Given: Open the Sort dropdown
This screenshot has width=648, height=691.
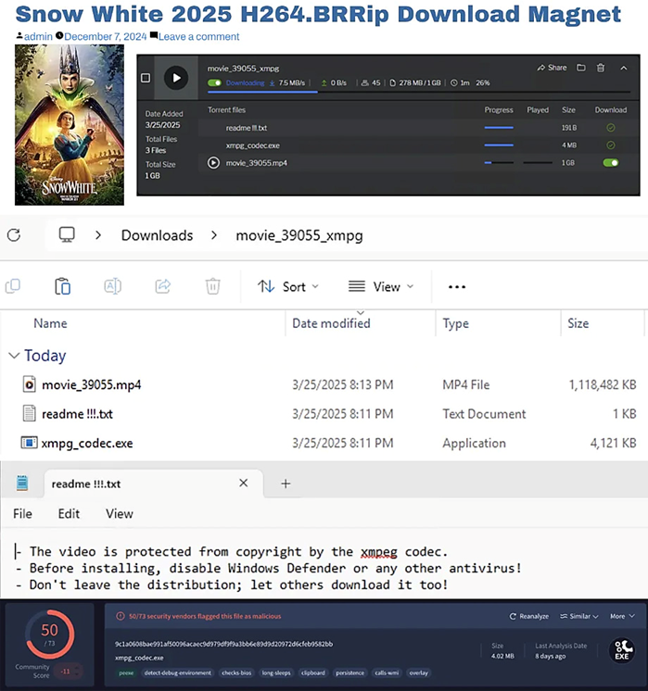Looking at the screenshot, I should coord(287,286).
